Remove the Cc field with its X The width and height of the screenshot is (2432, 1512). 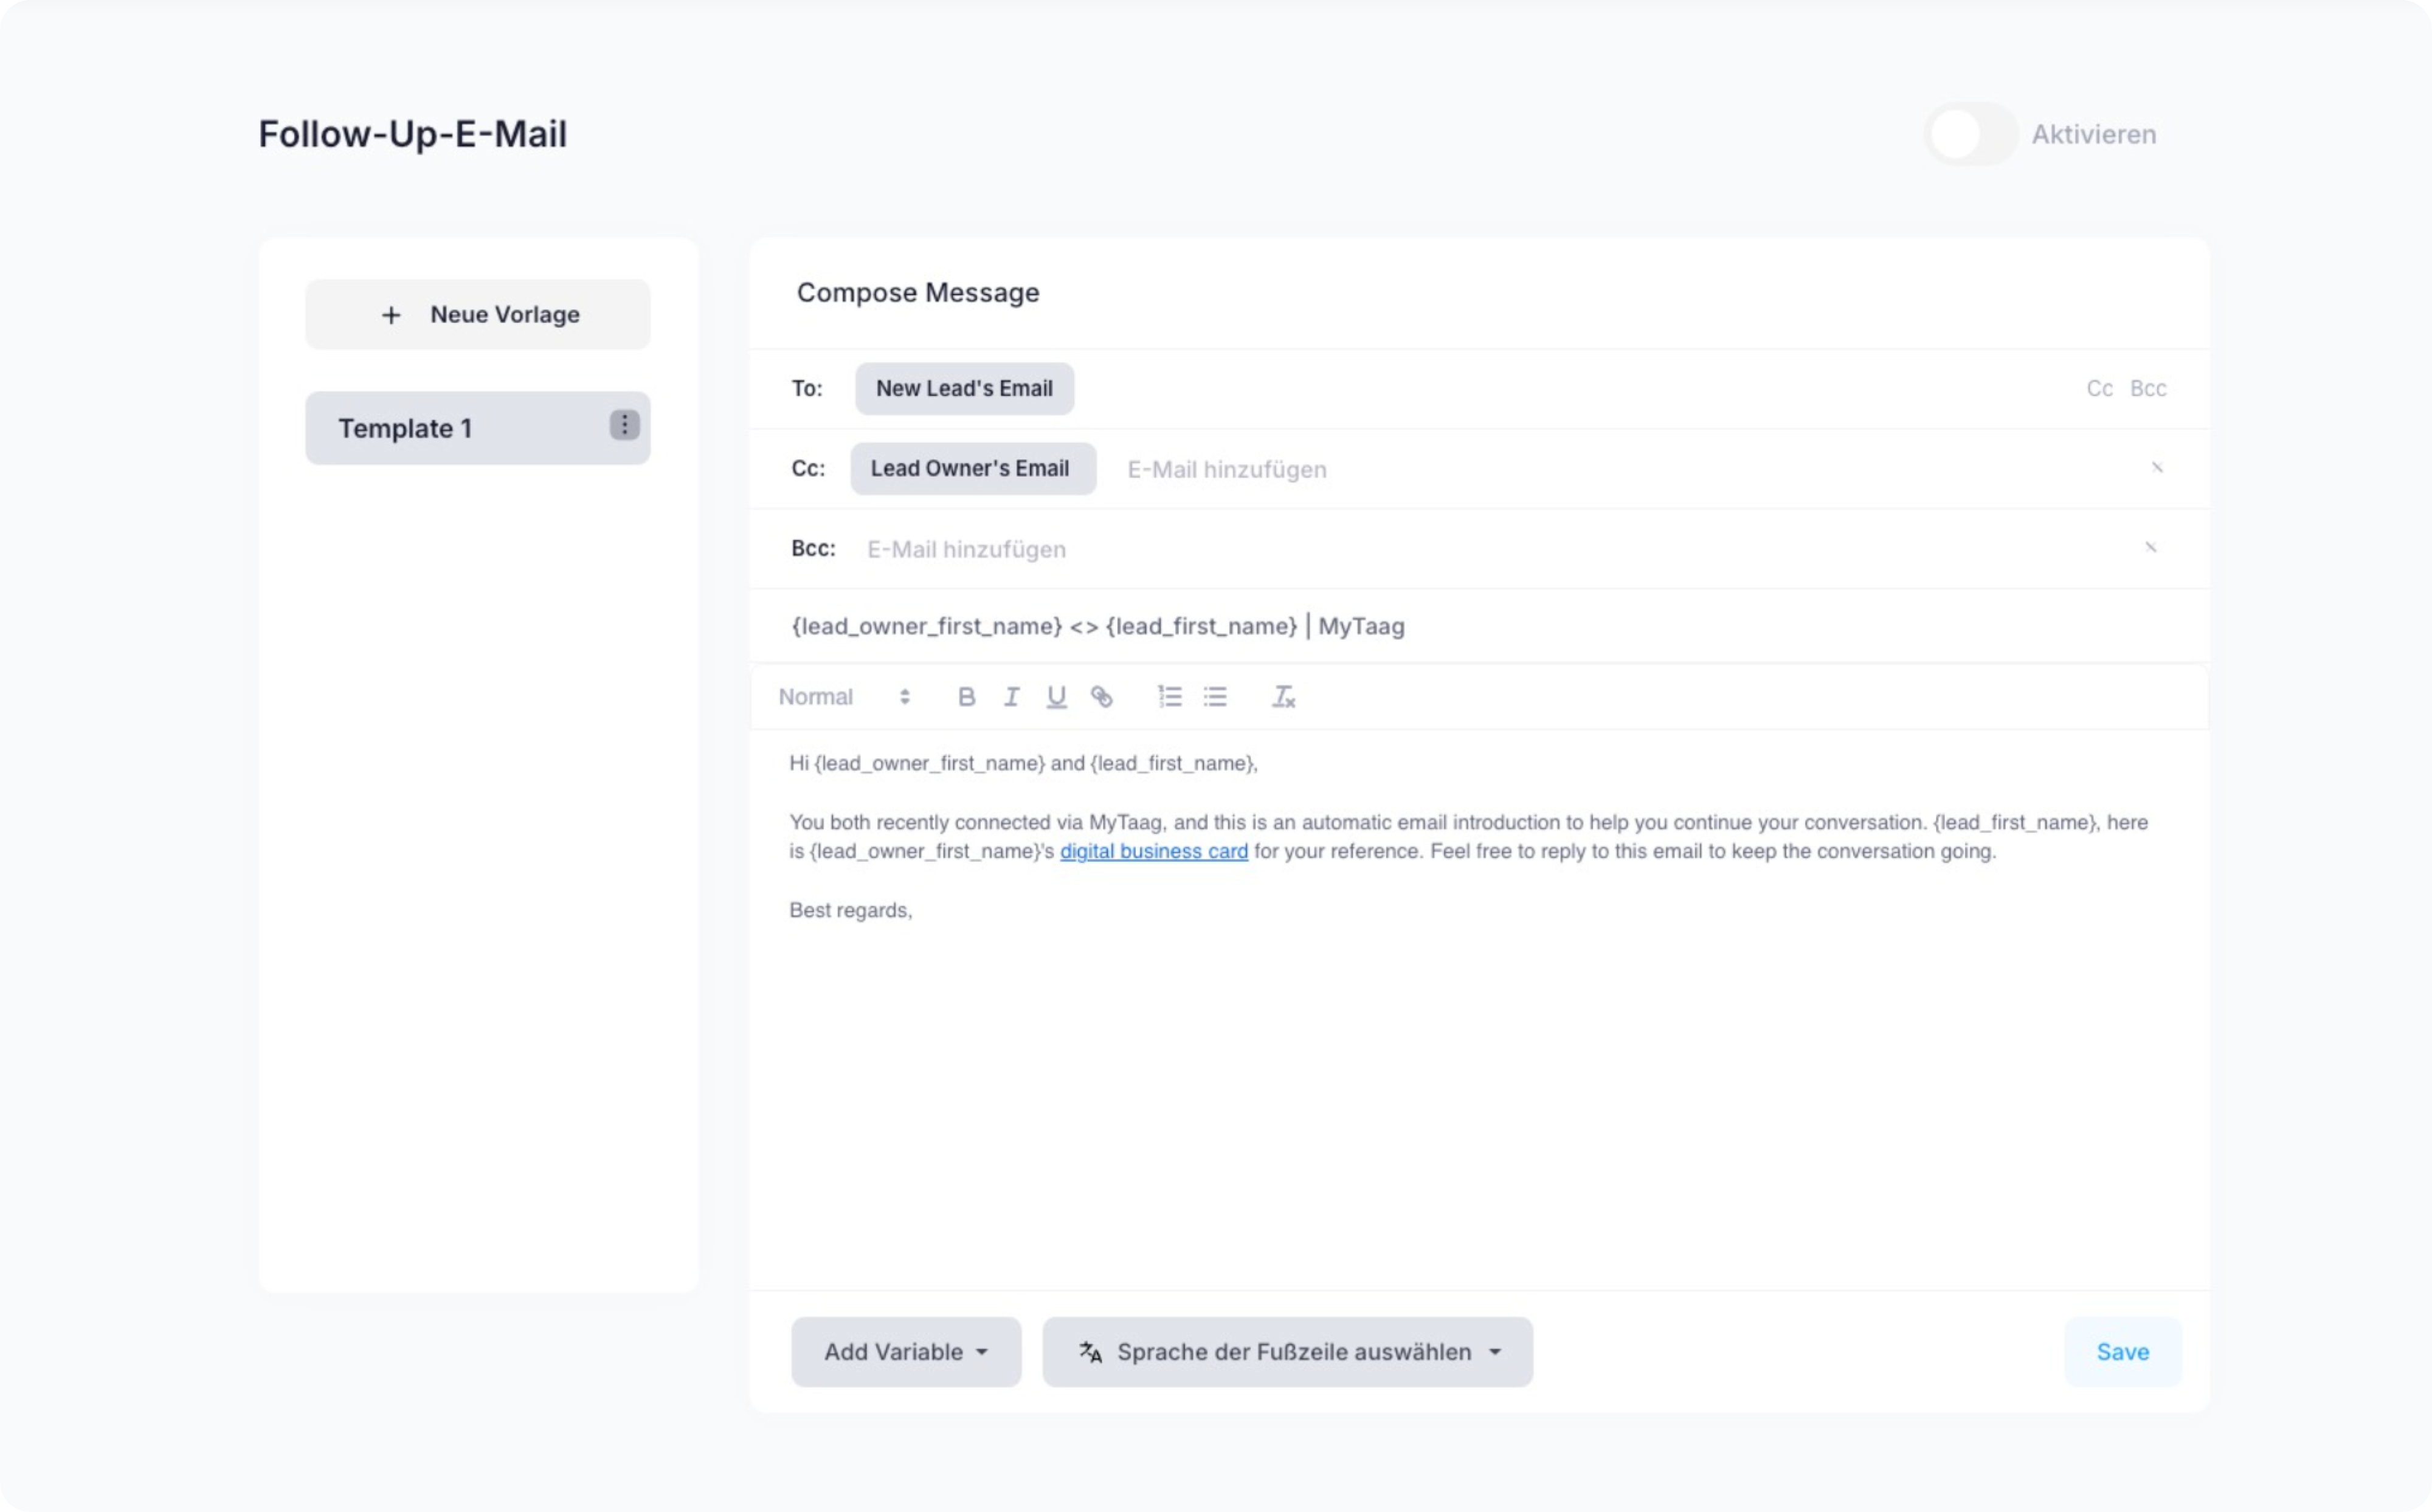point(2157,468)
